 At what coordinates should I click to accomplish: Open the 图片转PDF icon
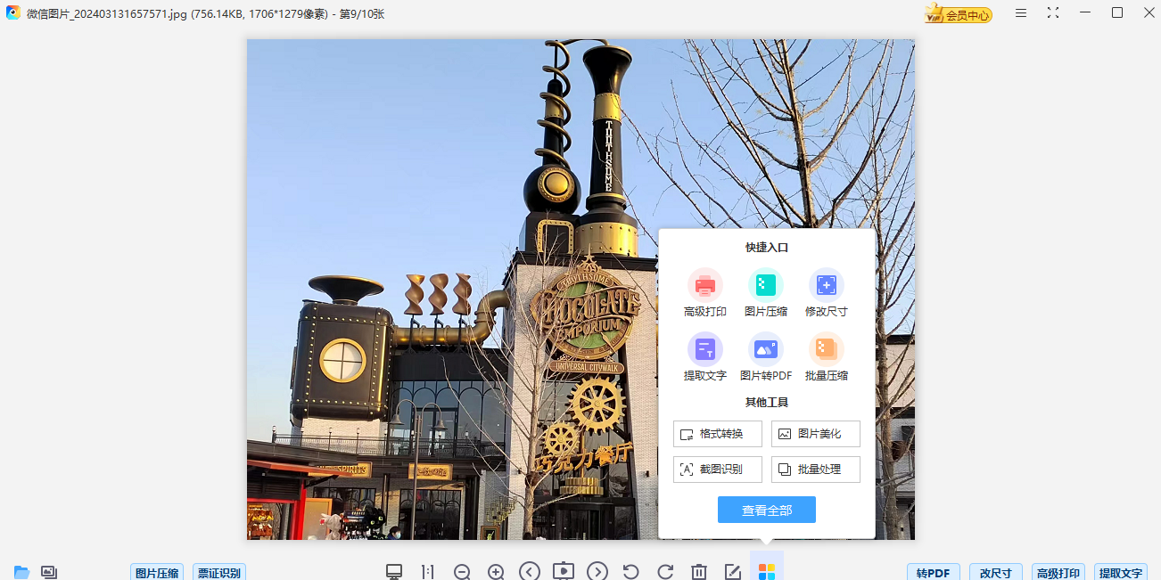coord(765,349)
